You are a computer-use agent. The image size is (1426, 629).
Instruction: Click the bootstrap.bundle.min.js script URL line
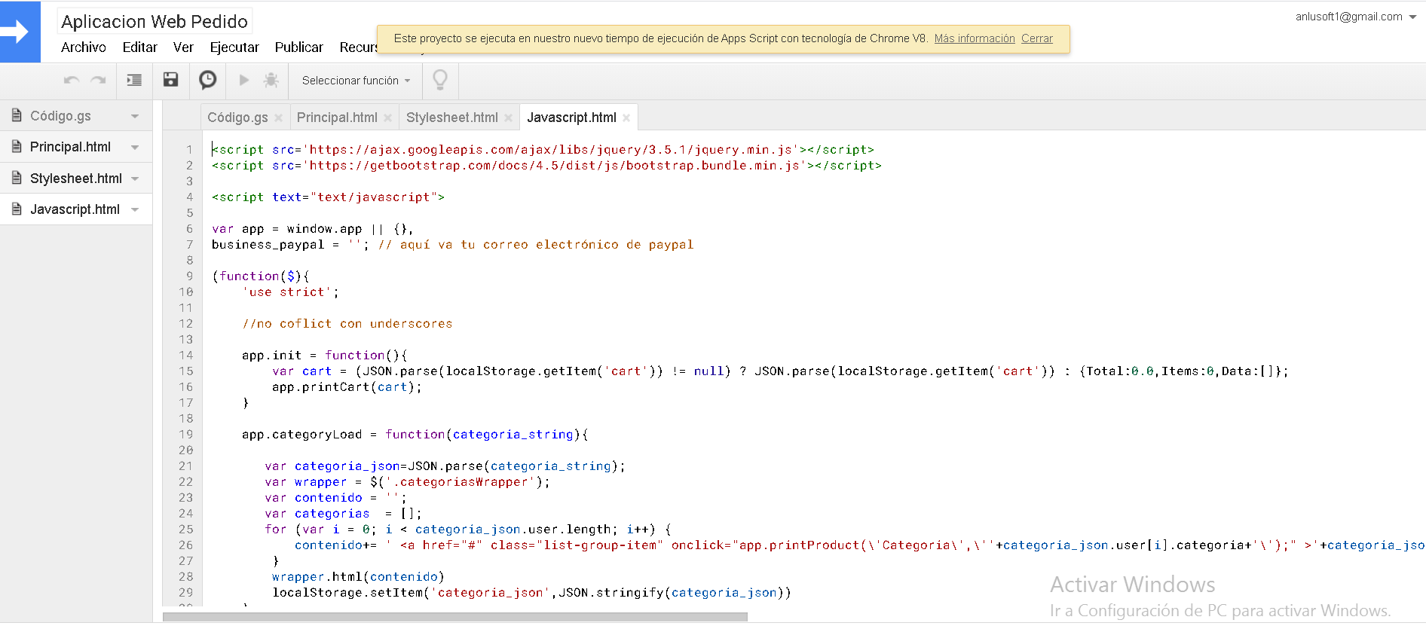click(x=546, y=166)
